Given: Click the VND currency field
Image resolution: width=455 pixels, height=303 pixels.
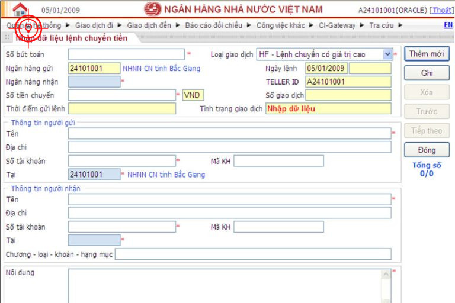Looking at the screenshot, I should [193, 95].
